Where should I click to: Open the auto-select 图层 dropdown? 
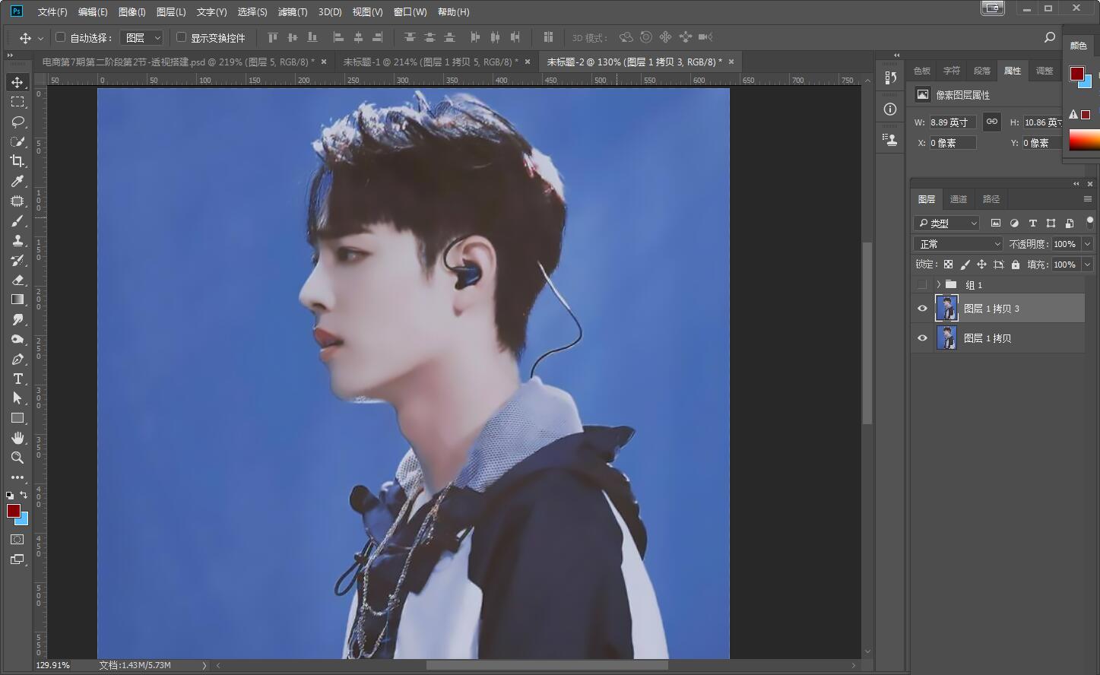(x=142, y=37)
